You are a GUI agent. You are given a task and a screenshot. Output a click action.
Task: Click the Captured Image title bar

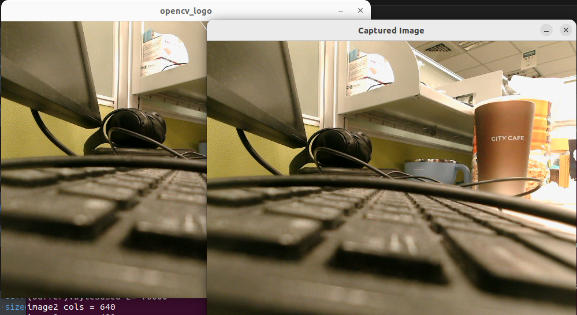coord(391,31)
